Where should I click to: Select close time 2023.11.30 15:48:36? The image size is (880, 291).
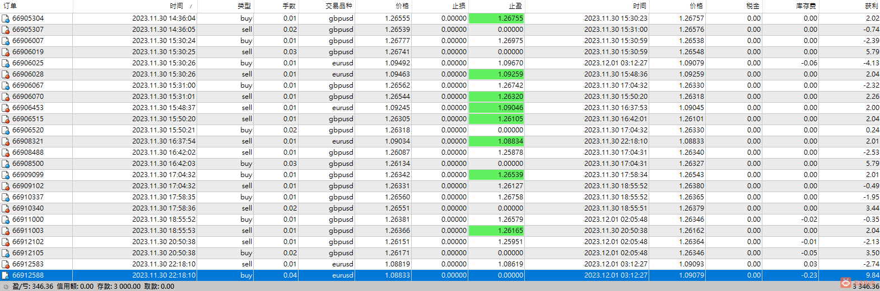coord(616,74)
